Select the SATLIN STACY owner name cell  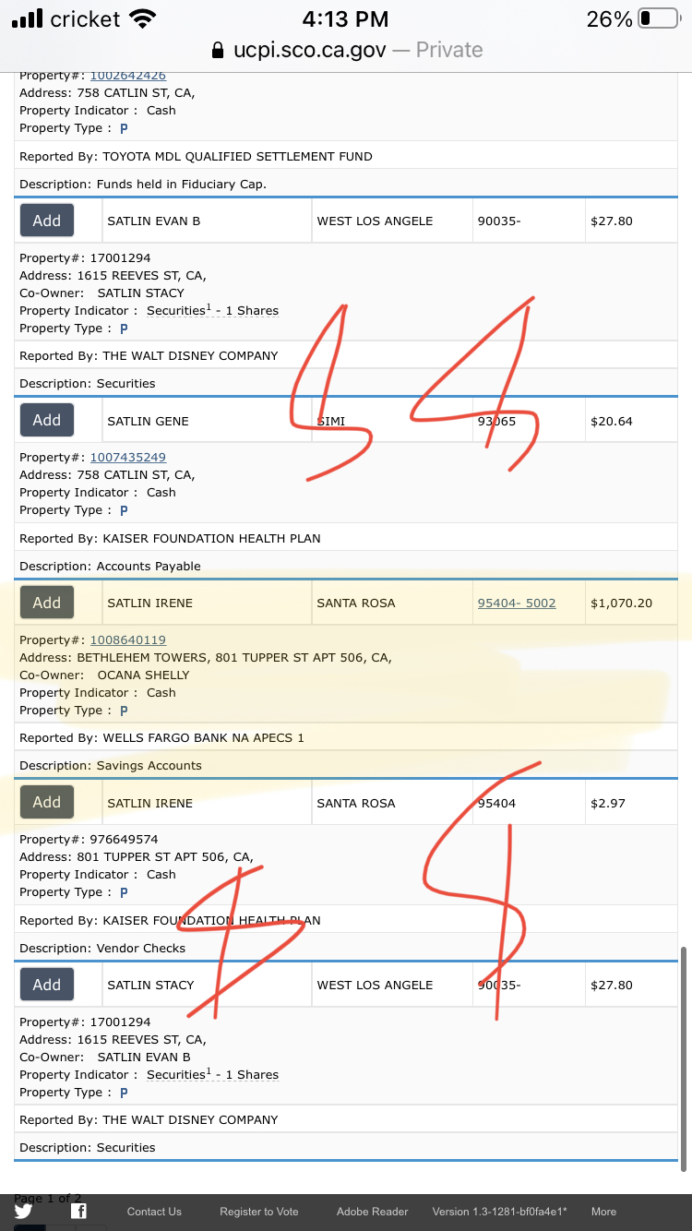click(x=207, y=985)
